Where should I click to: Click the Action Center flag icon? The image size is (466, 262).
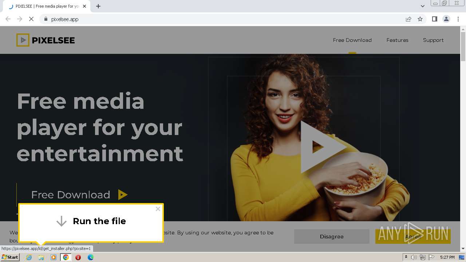pyautogui.click(x=431, y=257)
